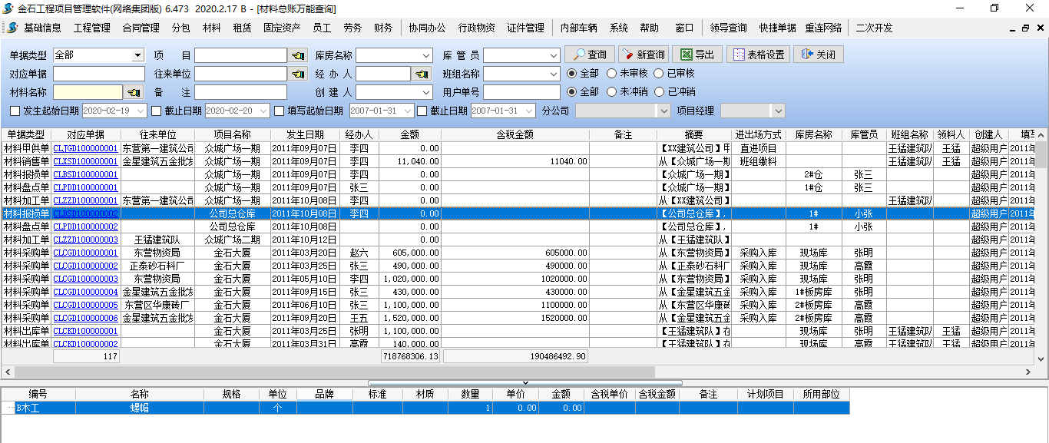Screen dimensions: 1049x443
Task: Click the 经办人 lookup icon
Action: click(x=422, y=74)
